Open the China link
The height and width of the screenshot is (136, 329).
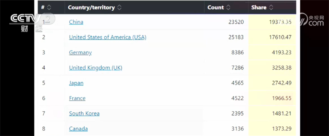tap(76, 22)
